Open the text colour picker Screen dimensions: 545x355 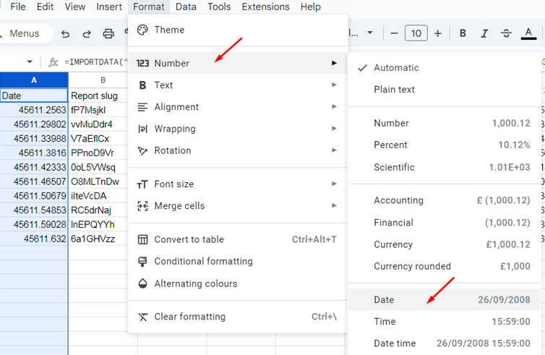click(528, 33)
